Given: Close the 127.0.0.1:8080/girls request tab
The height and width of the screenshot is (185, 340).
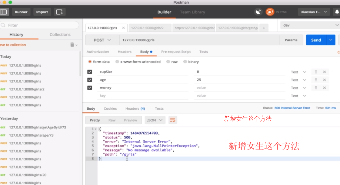Looking at the screenshot, I should pyautogui.click(x=123, y=28).
